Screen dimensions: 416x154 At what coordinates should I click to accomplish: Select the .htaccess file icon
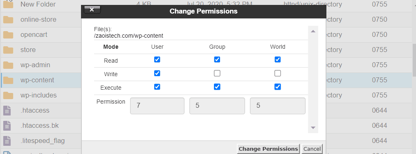(7, 110)
